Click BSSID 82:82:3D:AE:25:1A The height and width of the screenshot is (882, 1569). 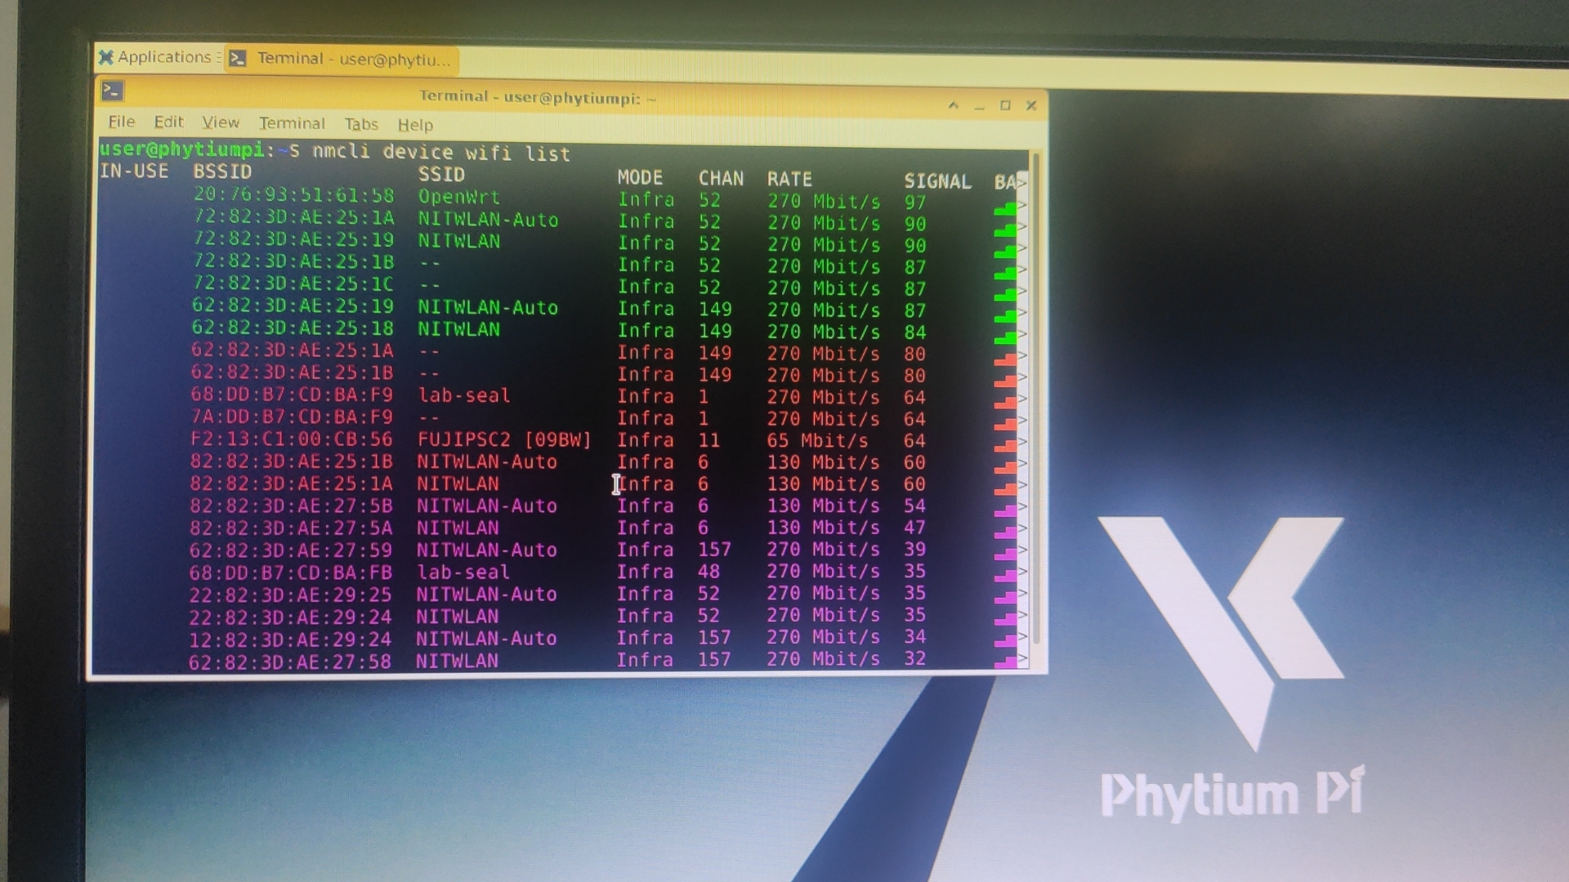(x=292, y=483)
